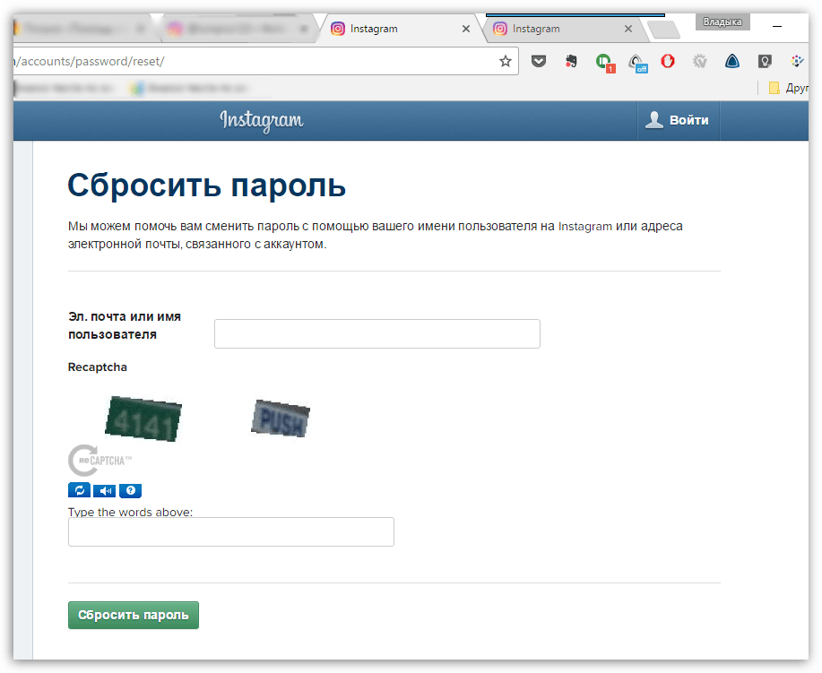Screen dimensions: 822x673
Task: Click the lightbulb extension icon
Action: 765,61
